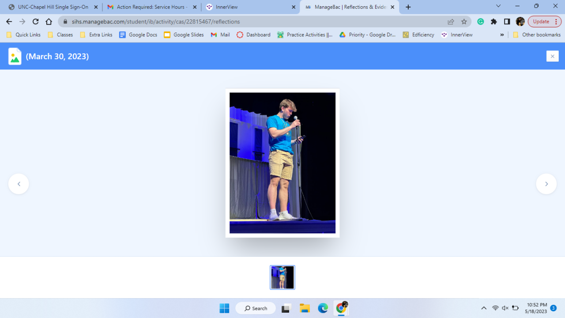Open the Chrome profile avatar menu

tap(520, 22)
